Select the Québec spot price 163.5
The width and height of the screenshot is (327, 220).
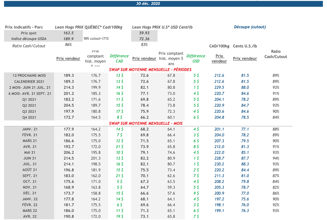(68, 33)
